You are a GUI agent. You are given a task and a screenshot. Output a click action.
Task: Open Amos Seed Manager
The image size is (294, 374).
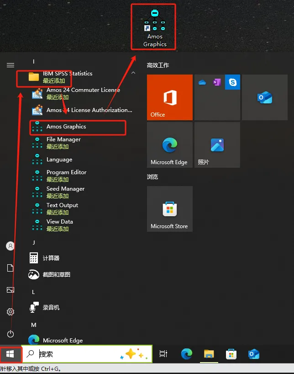pos(82,192)
